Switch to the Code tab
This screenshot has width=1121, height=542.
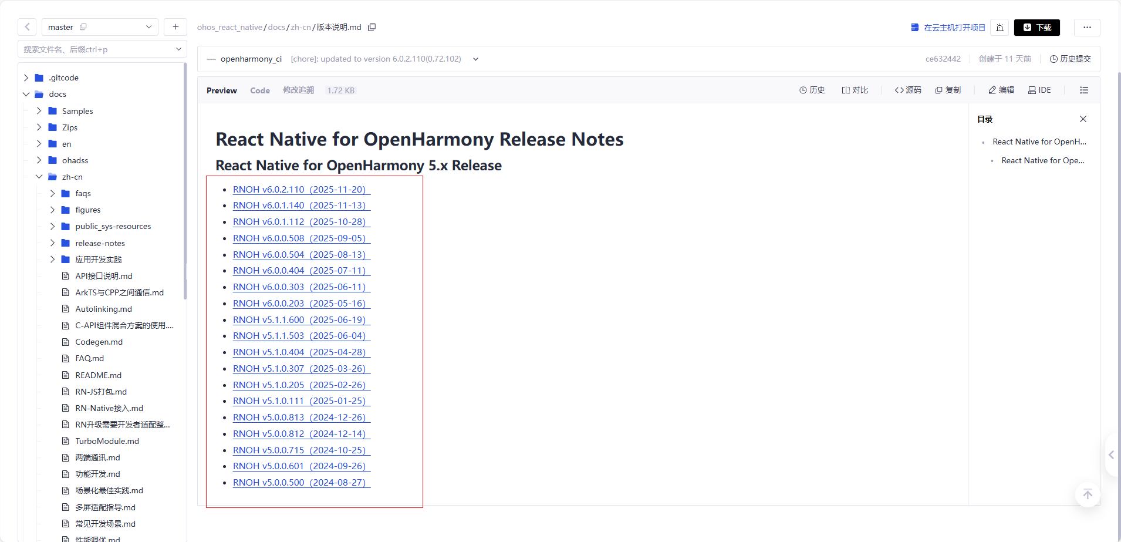tap(260, 90)
